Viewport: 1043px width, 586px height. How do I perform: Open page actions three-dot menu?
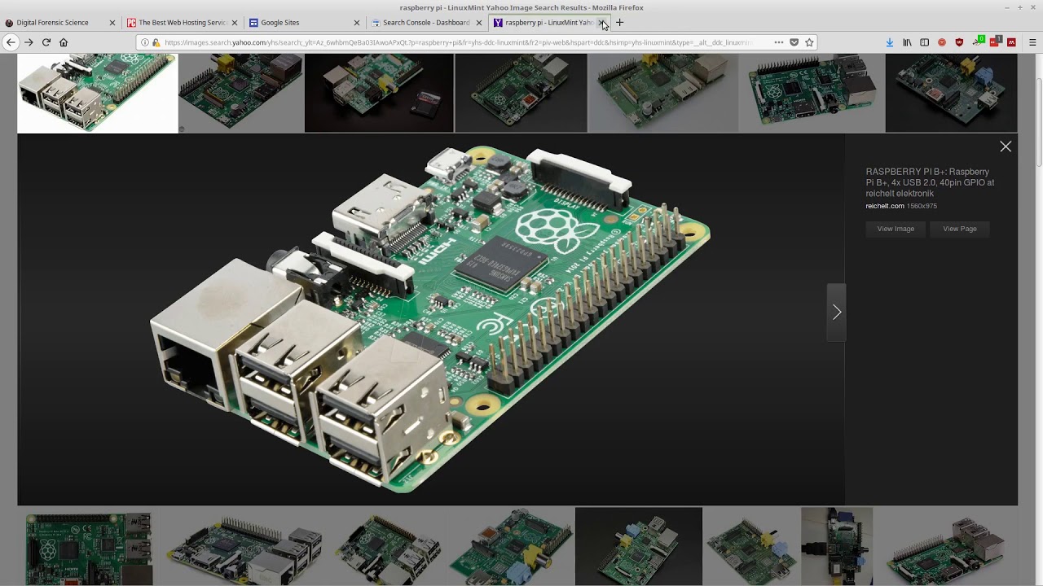779,42
